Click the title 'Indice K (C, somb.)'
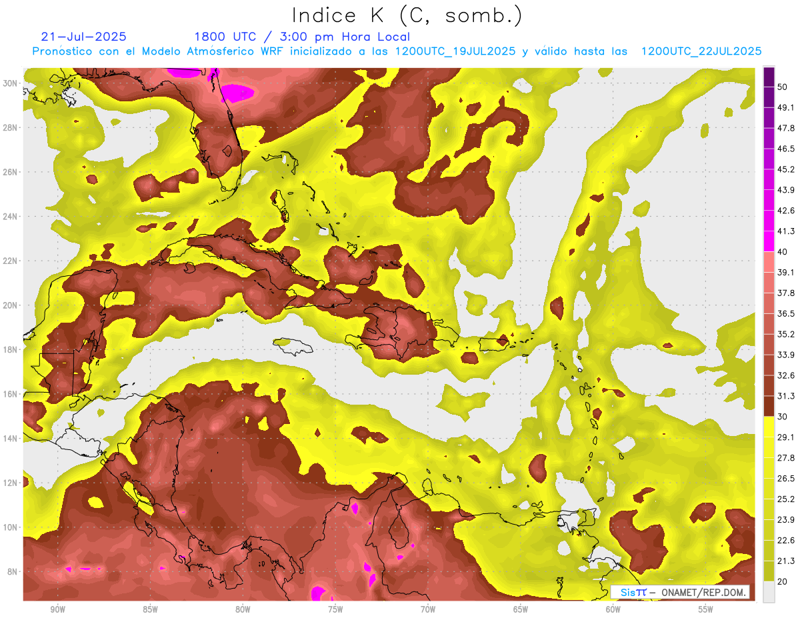The image size is (800, 618). 407,15
